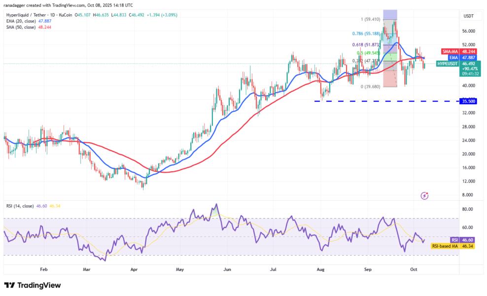Select the 0.618 (51.873) Fibonacci level label
Viewport: 487px width, 296px height.
pos(365,44)
